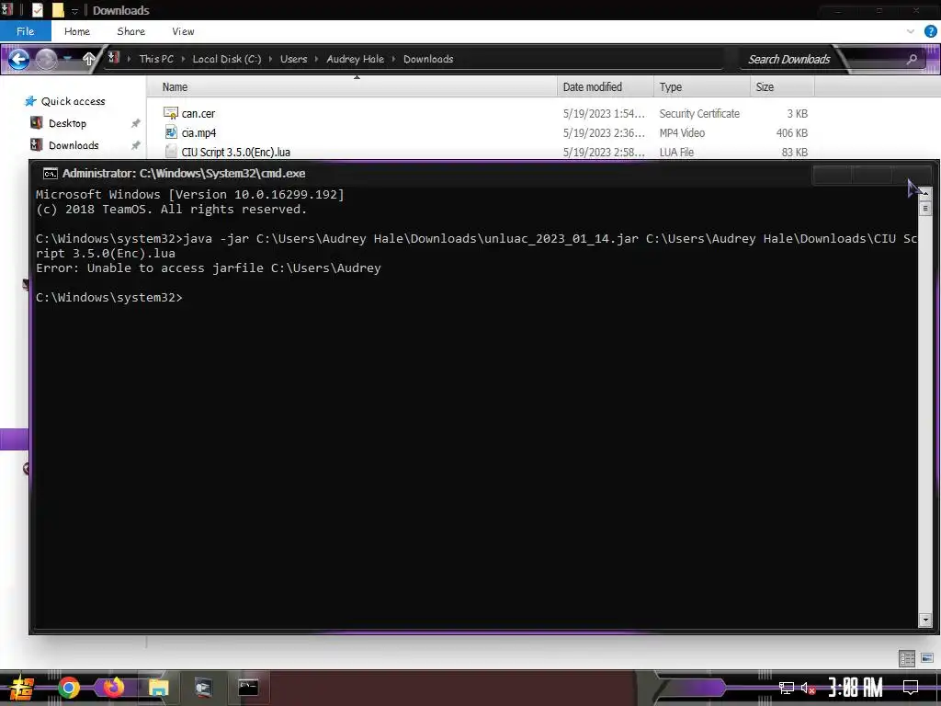Viewport: 941px width, 706px height.
Task: Select the can.cer file
Action: 198,113
